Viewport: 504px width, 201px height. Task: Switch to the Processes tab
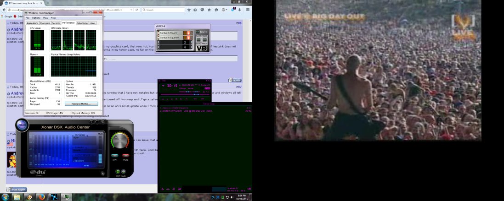[45, 23]
